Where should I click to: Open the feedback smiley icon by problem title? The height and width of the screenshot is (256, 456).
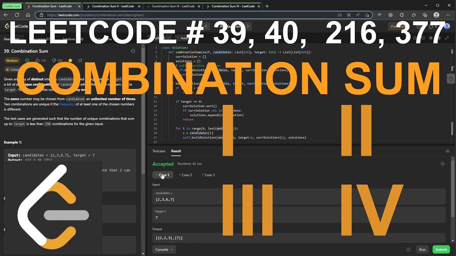(133, 51)
